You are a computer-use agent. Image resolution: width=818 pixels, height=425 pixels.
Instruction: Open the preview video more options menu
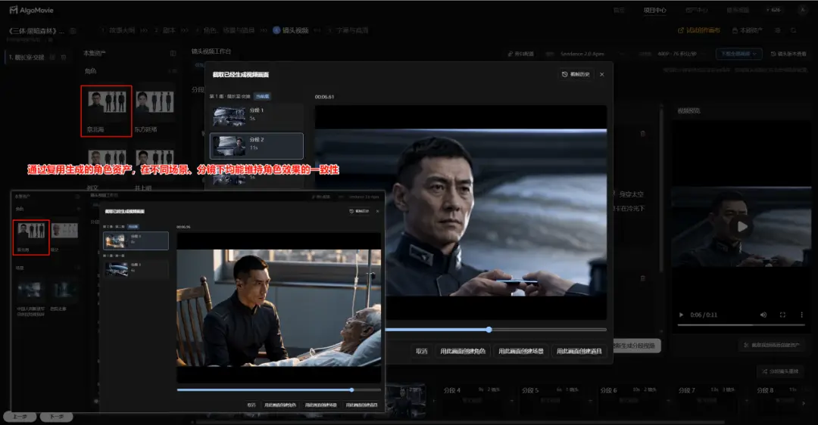coord(802,315)
